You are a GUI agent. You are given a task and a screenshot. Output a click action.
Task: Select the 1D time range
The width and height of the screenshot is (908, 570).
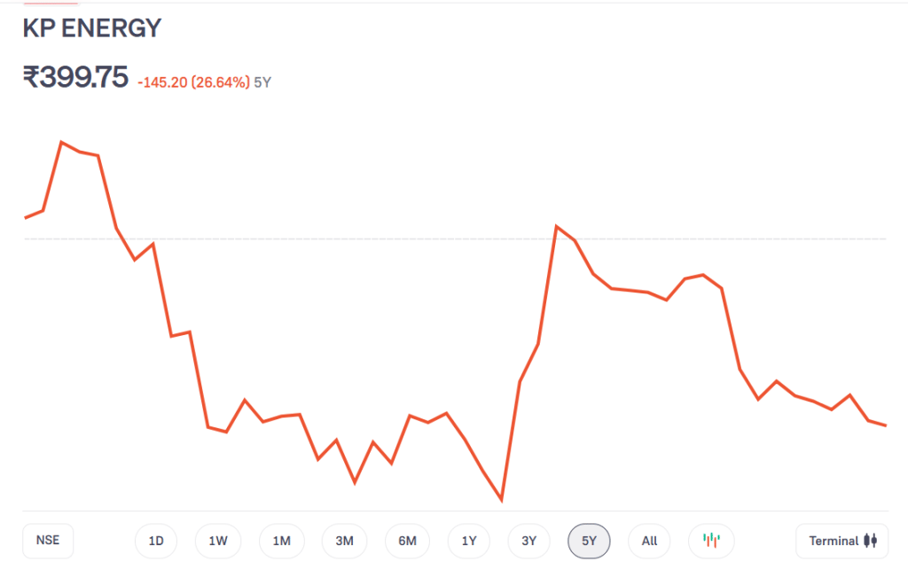(156, 541)
